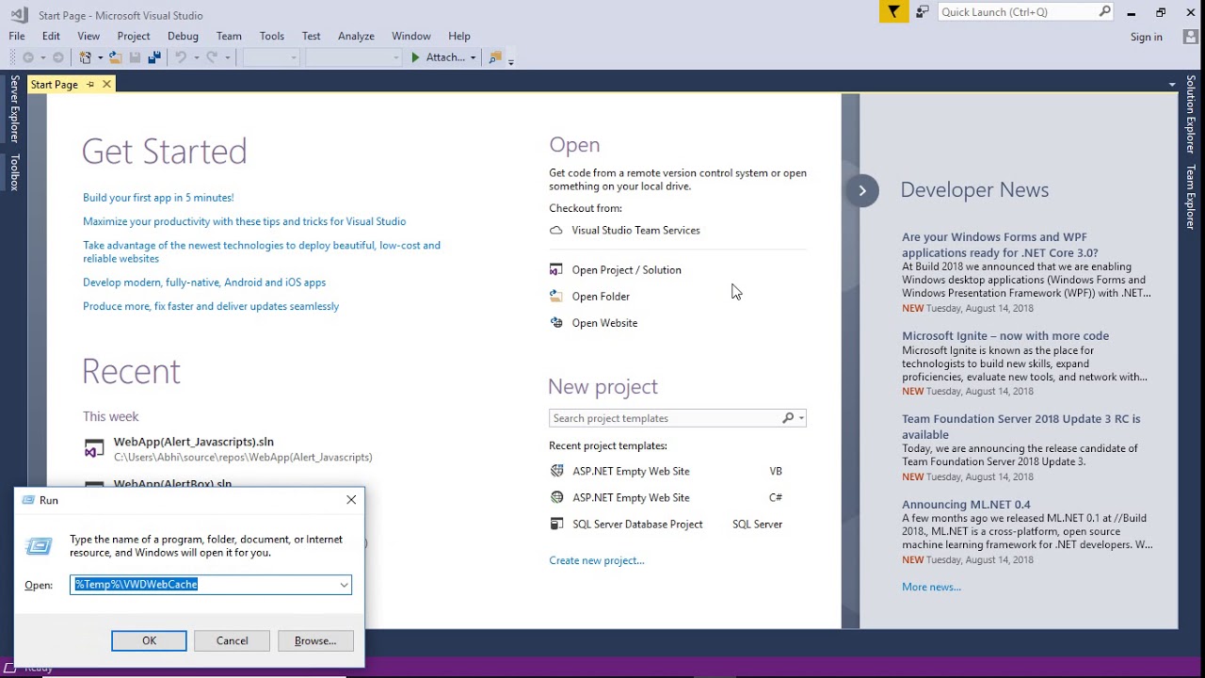Viewport: 1205px width, 678px height.
Task: Click the SQL Server Database Project icon
Action: (556, 524)
